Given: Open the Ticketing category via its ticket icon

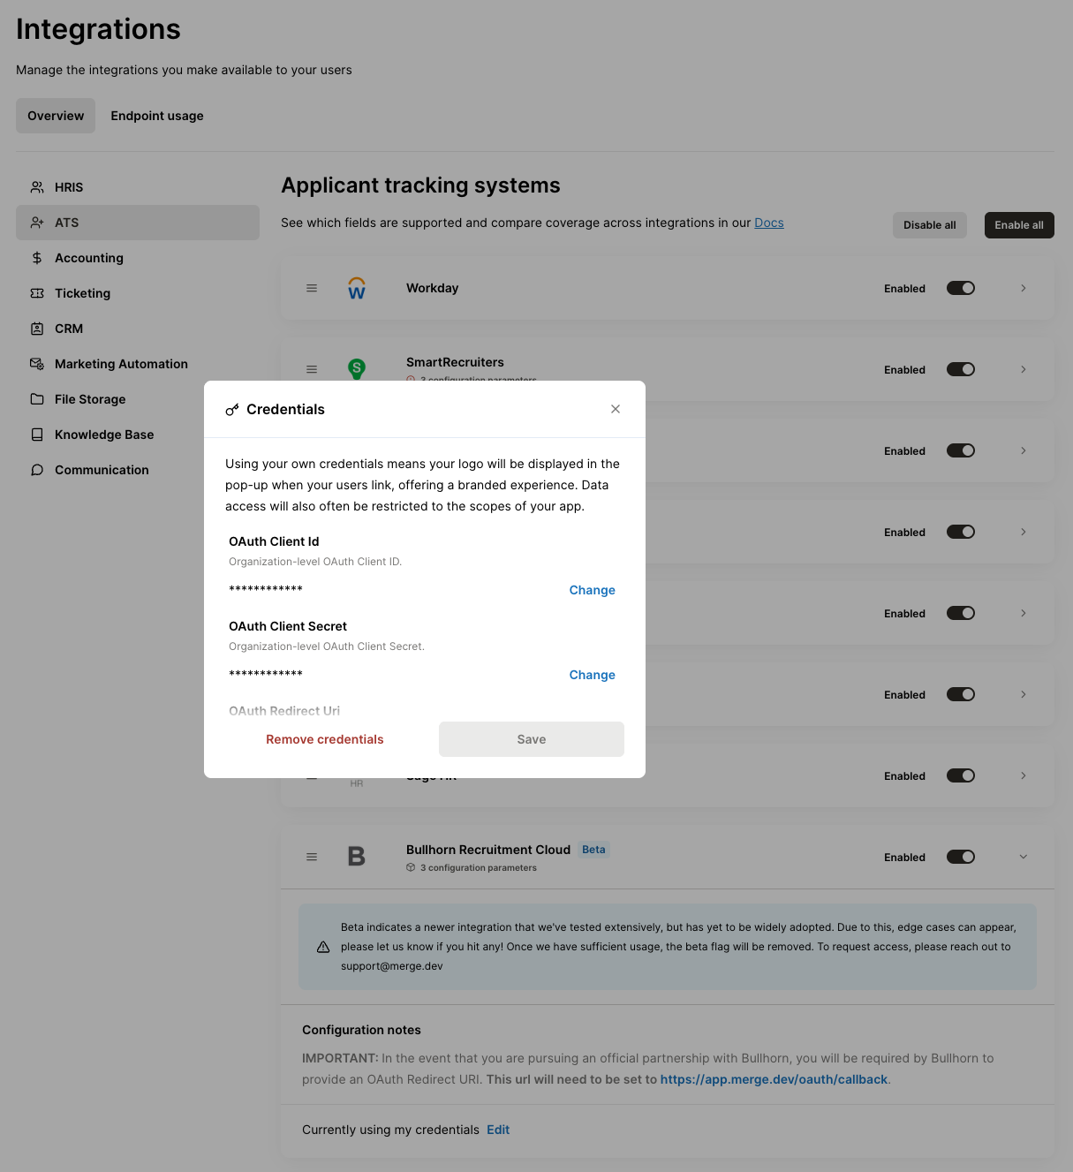Looking at the screenshot, I should pos(36,292).
